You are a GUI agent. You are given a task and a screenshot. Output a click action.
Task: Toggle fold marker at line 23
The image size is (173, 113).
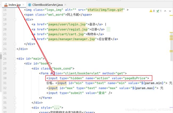[15, 44]
